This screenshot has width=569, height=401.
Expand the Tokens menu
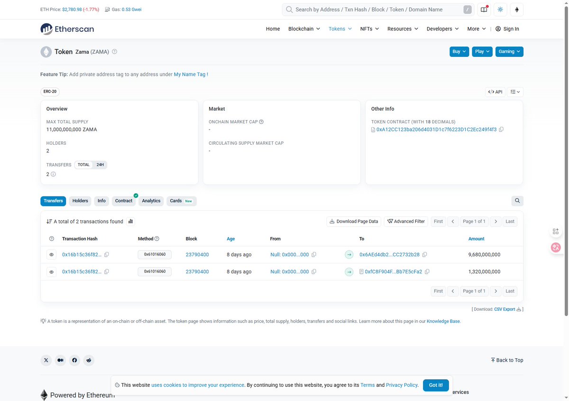340,29
